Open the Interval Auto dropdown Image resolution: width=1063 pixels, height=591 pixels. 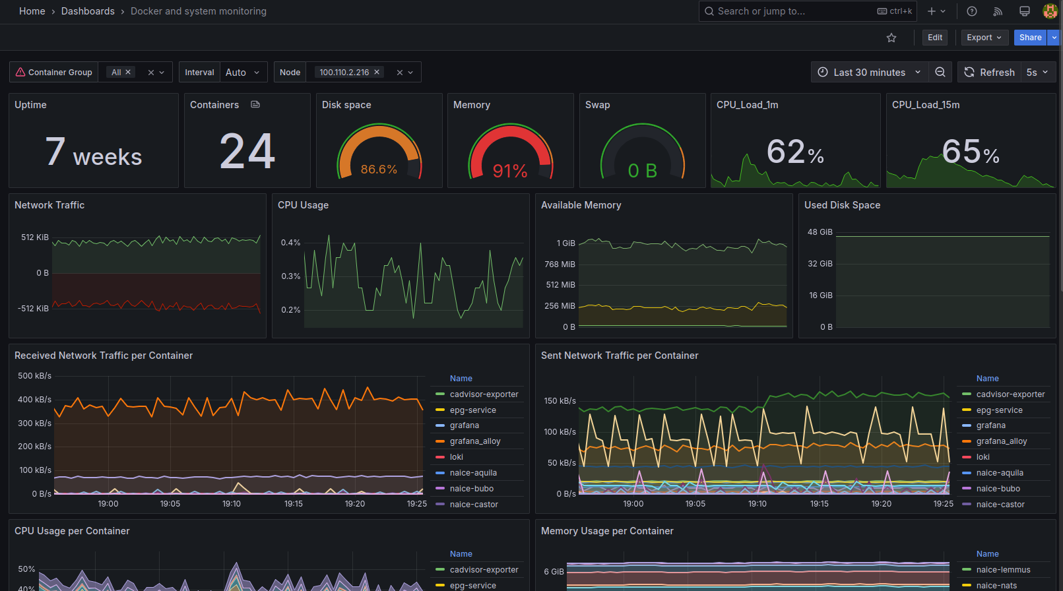[243, 73]
